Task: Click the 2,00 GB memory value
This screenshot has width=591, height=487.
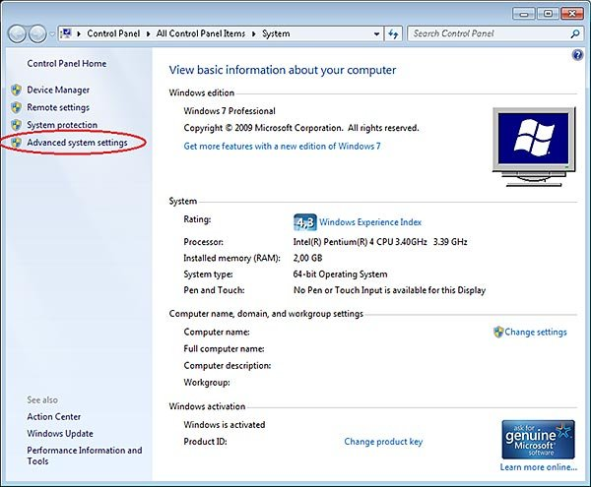Action: point(307,258)
